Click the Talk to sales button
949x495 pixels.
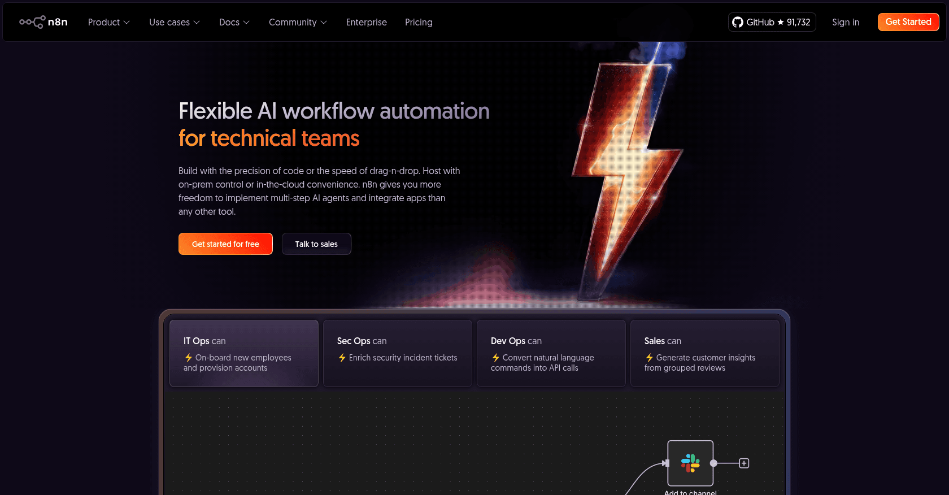pyautogui.click(x=316, y=244)
